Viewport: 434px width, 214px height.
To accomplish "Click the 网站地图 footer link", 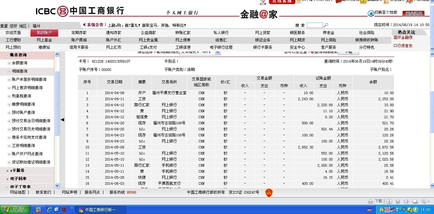I will pos(18,192).
